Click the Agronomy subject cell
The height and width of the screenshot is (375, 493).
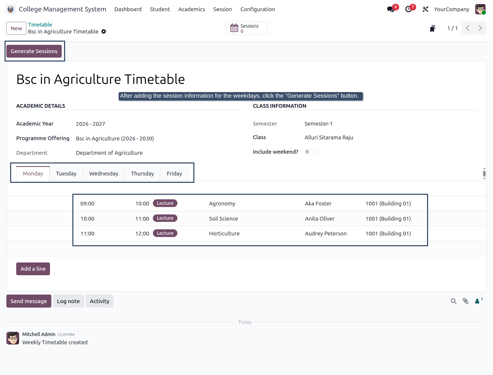click(x=222, y=204)
